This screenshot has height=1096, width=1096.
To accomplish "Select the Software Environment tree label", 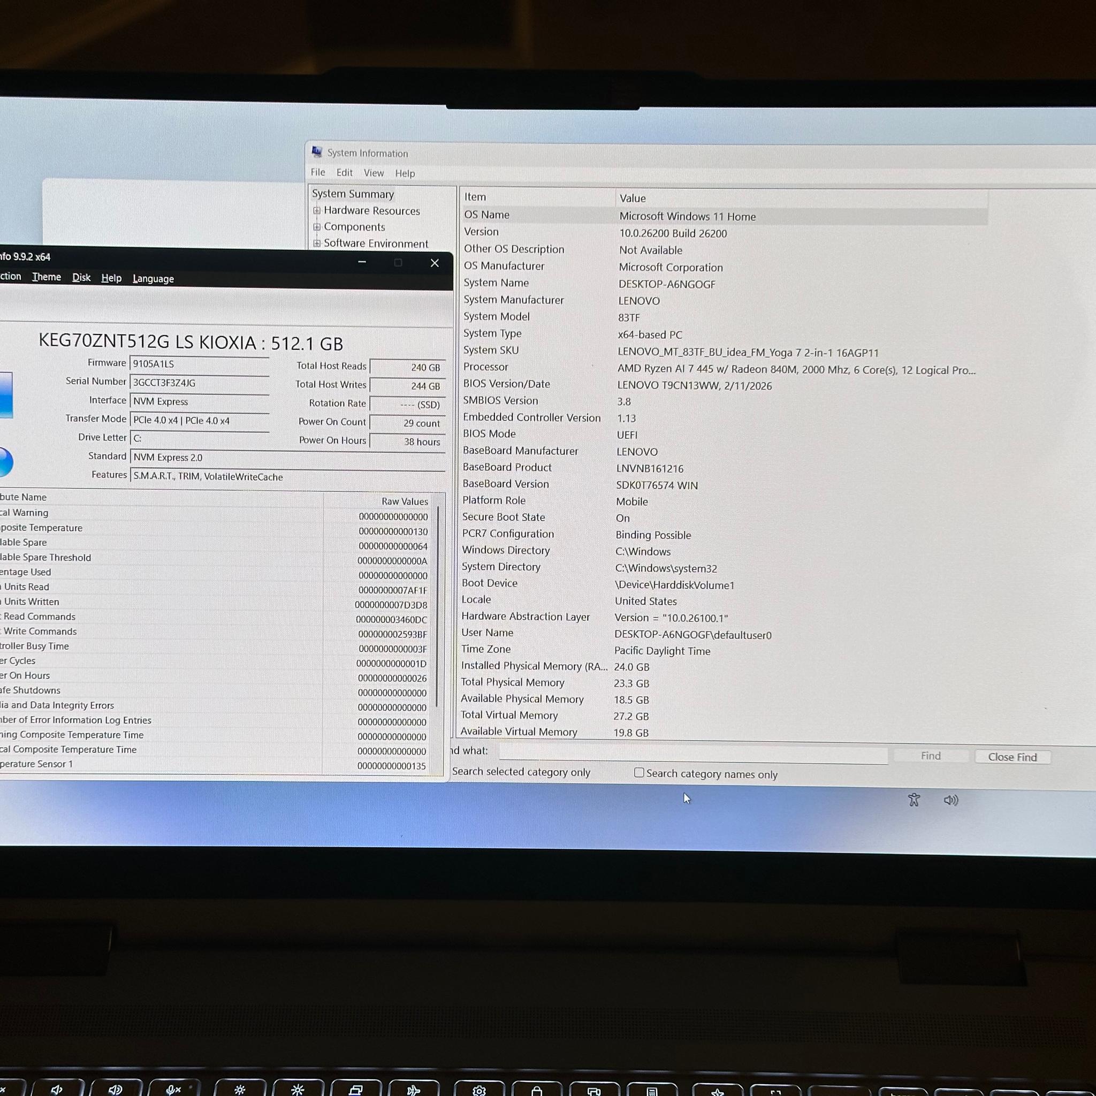I will 376,243.
